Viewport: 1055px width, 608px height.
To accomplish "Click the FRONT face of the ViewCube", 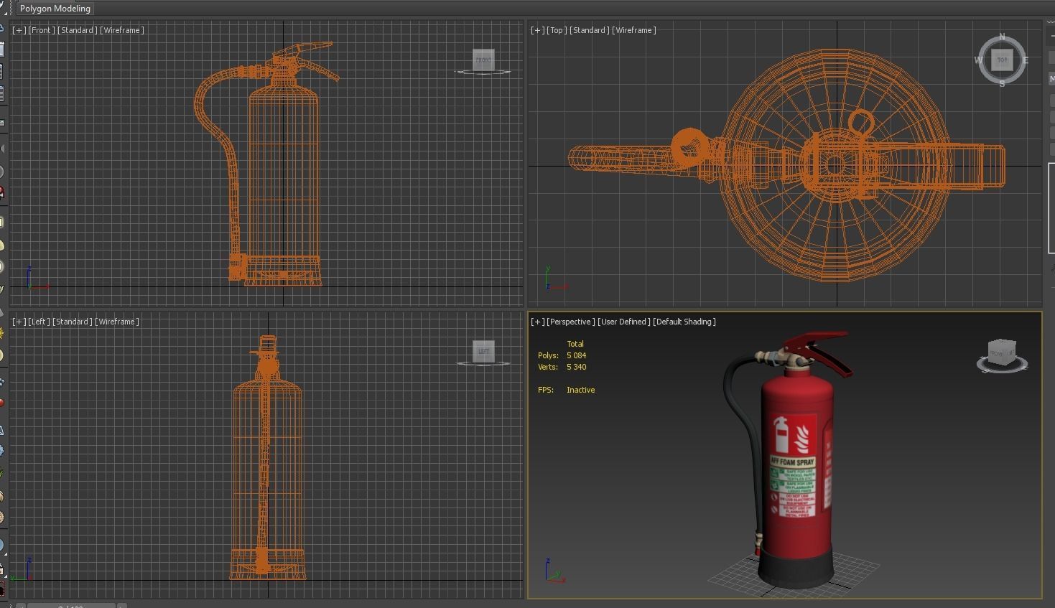I will click(483, 60).
